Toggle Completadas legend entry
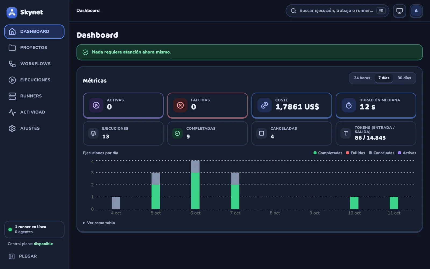 coord(328,153)
